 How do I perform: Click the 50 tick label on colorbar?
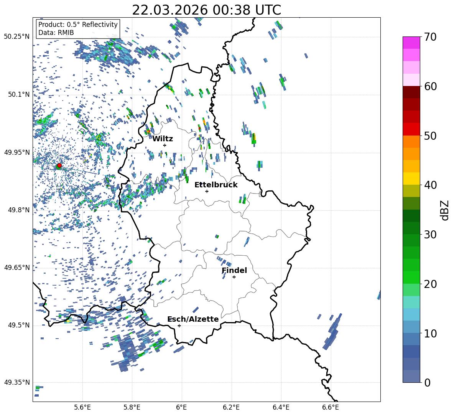(x=430, y=136)
